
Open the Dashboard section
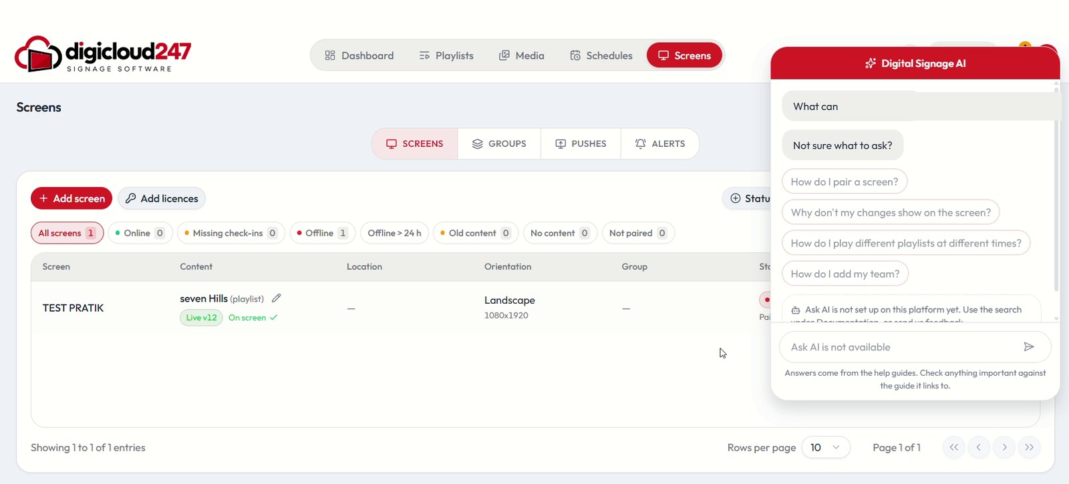click(x=359, y=55)
